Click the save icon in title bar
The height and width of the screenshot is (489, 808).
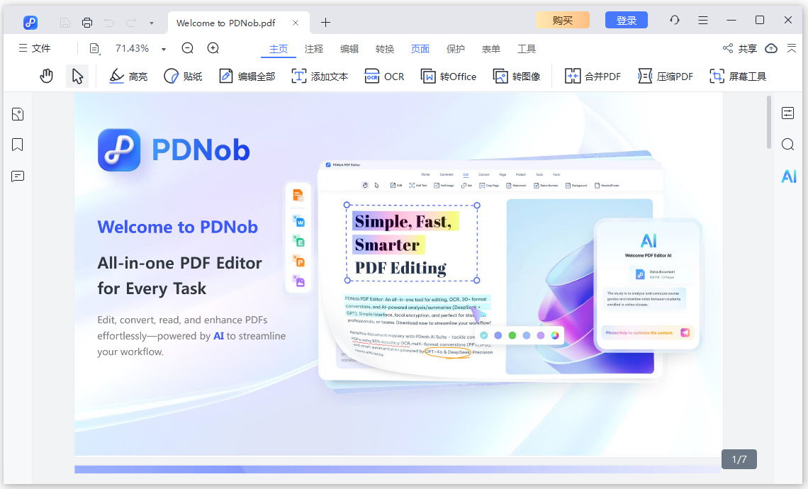tap(65, 23)
